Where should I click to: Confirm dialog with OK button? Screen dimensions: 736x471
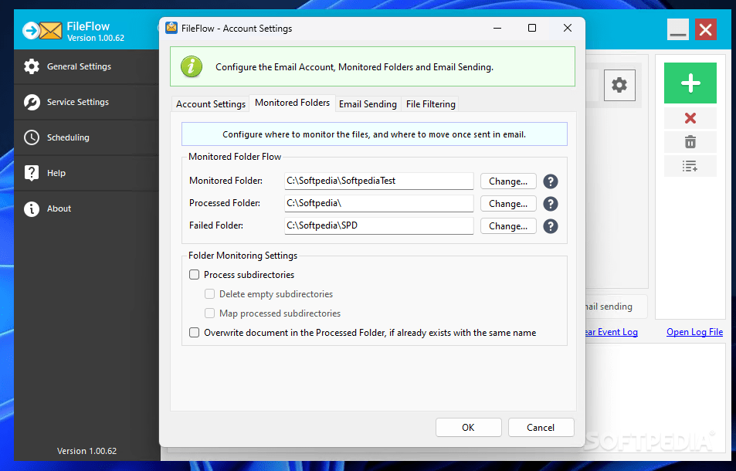pyautogui.click(x=469, y=427)
